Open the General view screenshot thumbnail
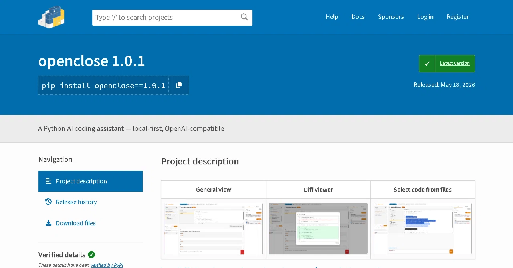 pyautogui.click(x=214, y=228)
